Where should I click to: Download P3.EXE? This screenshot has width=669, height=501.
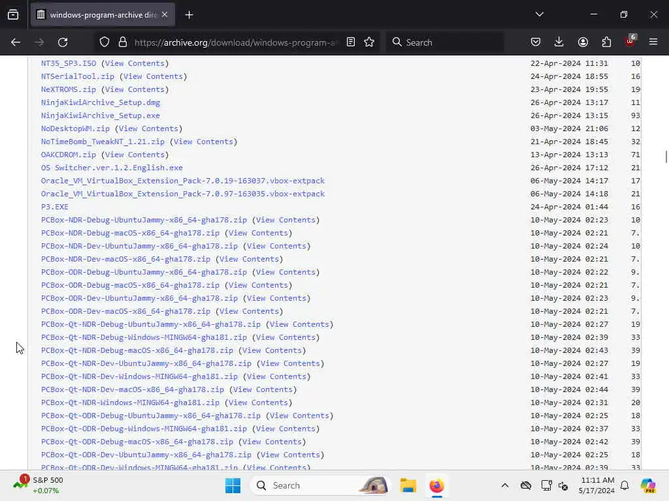click(x=55, y=207)
